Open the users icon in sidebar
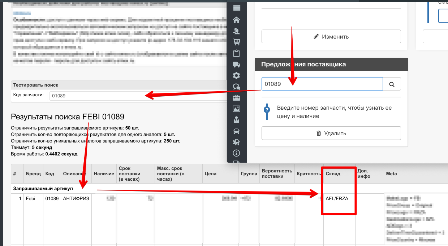This screenshot has height=246, width=448. click(x=237, y=31)
